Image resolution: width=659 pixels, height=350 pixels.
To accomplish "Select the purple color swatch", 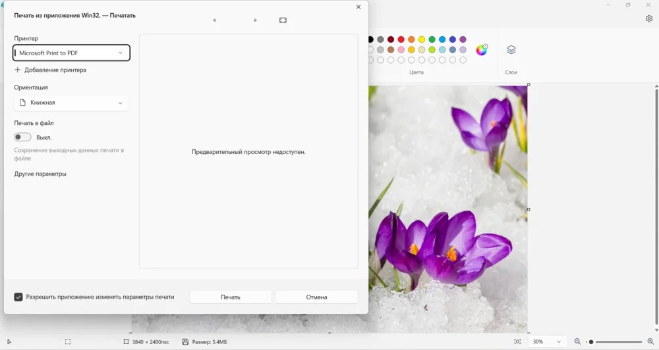I will (463, 39).
